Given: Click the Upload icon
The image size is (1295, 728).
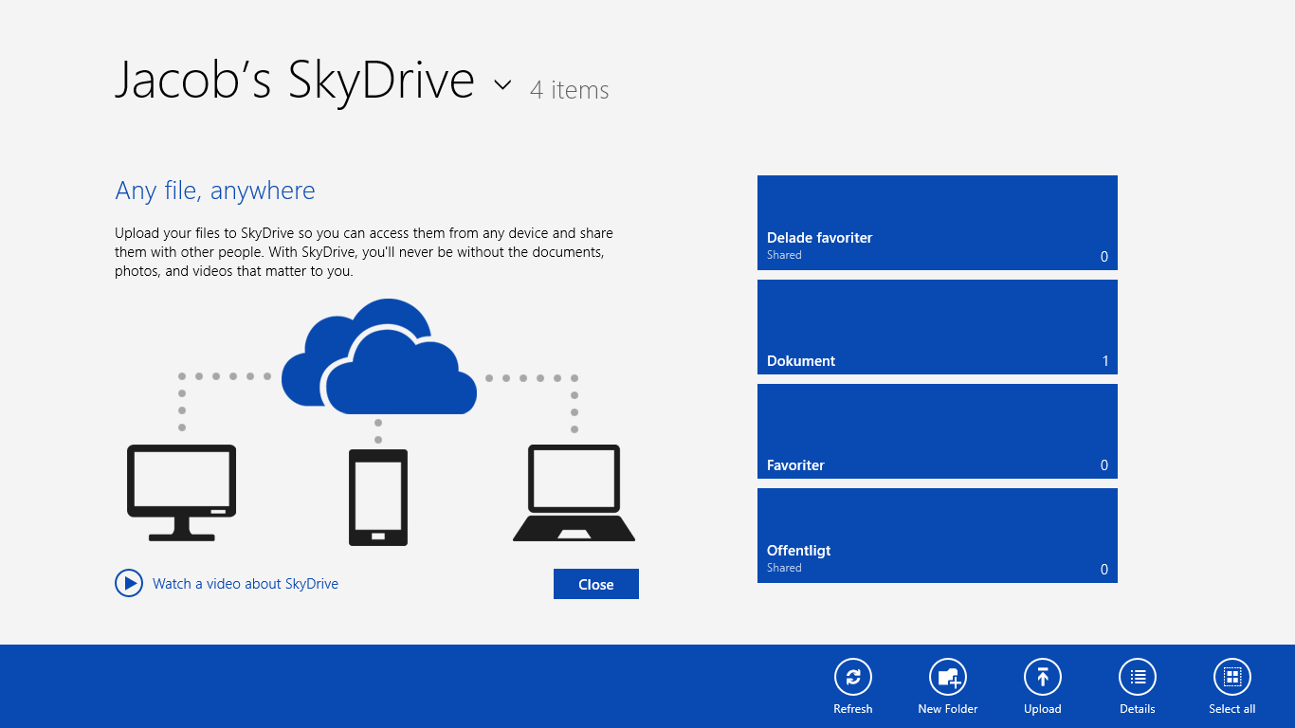Looking at the screenshot, I should pos(1042,677).
